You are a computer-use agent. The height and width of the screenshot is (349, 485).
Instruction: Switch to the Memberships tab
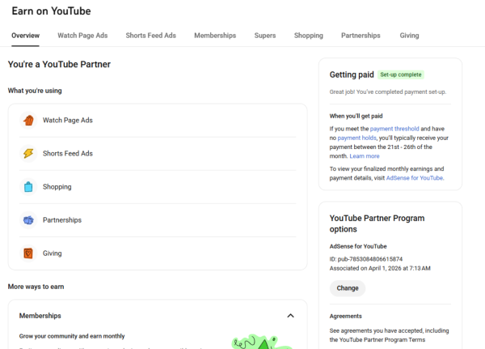[215, 36]
